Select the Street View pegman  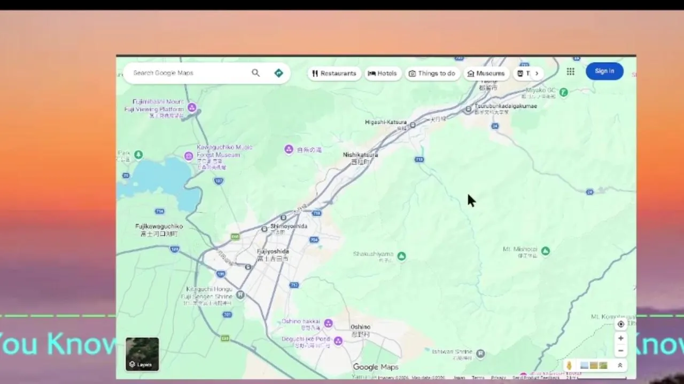coord(570,365)
